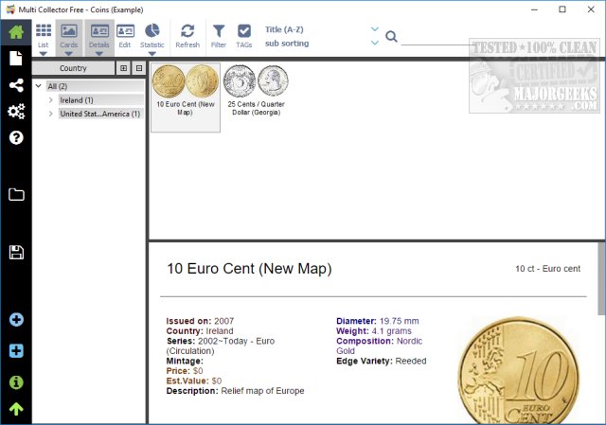Refresh the collection view
This screenshot has height=425, width=606.
point(187,36)
